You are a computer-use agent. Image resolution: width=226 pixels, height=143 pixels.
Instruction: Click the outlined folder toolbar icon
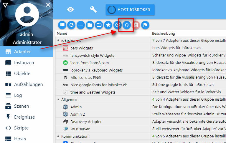99,25
